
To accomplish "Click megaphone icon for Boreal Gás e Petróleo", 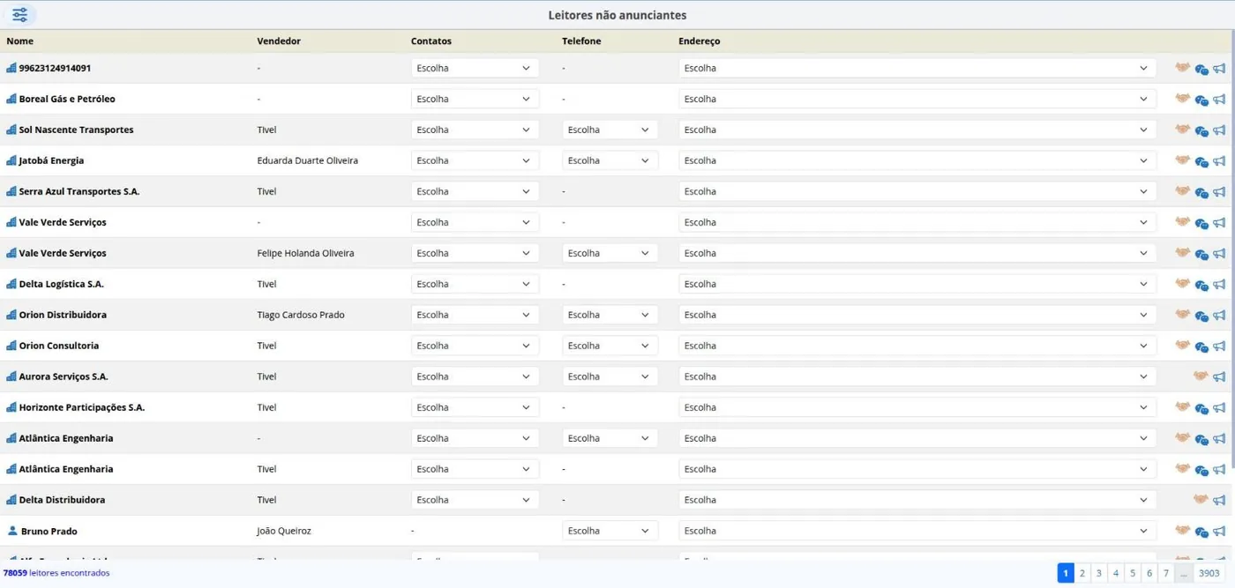I will pos(1219,100).
